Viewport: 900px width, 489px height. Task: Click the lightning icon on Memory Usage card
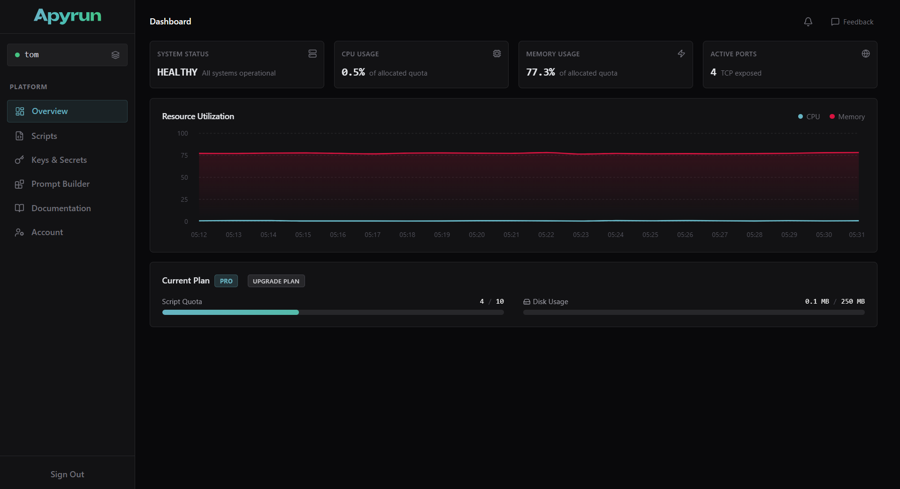pos(681,53)
